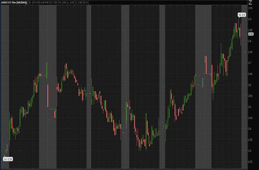Click the 2.5 price axis label
The height and width of the screenshot is (170, 259).
click(x=250, y=107)
